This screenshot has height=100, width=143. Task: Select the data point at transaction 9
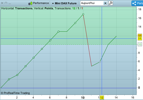pyautogui.click(x=75, y=23)
